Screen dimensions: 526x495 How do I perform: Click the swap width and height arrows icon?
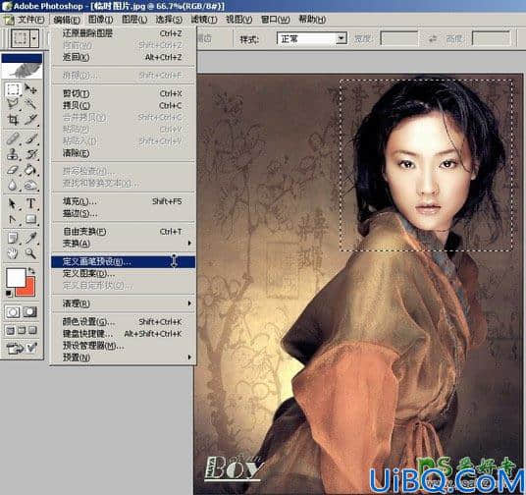433,39
